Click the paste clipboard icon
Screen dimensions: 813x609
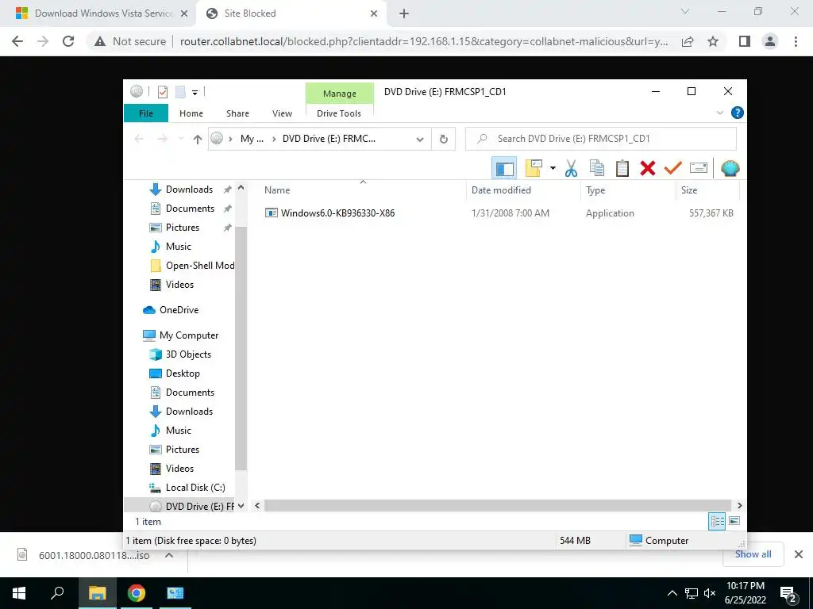tap(622, 168)
